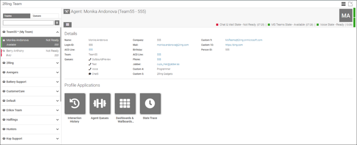The image size is (357, 145).
Task: Open the cups_mail@jabber.es Jabber link
Action: click(168, 64)
